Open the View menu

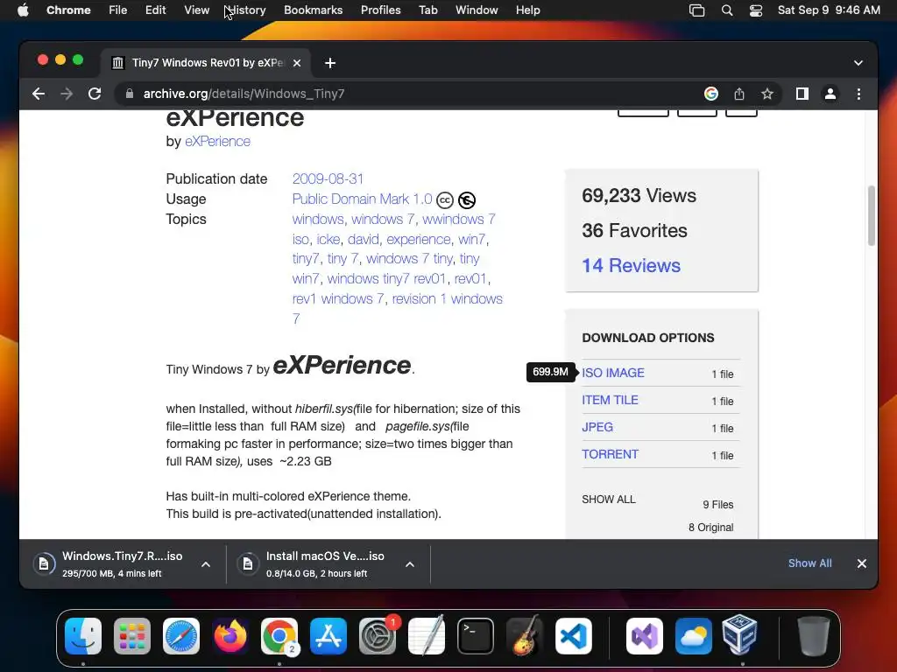point(196,10)
